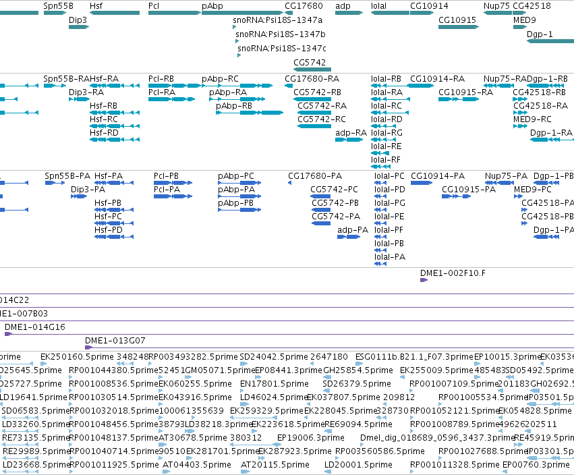Click the Hsf-PD protein label
Viewport: 574px width, 475px height.
point(109,230)
